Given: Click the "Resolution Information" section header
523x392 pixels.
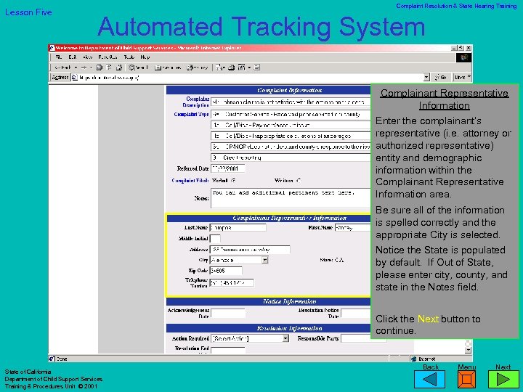Looking at the screenshot, I should coord(289,328).
